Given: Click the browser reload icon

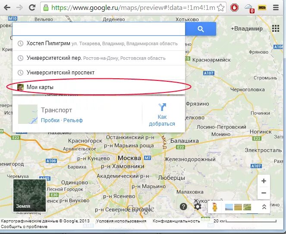Looking at the screenshot, I should pyautogui.click(x=32, y=7).
